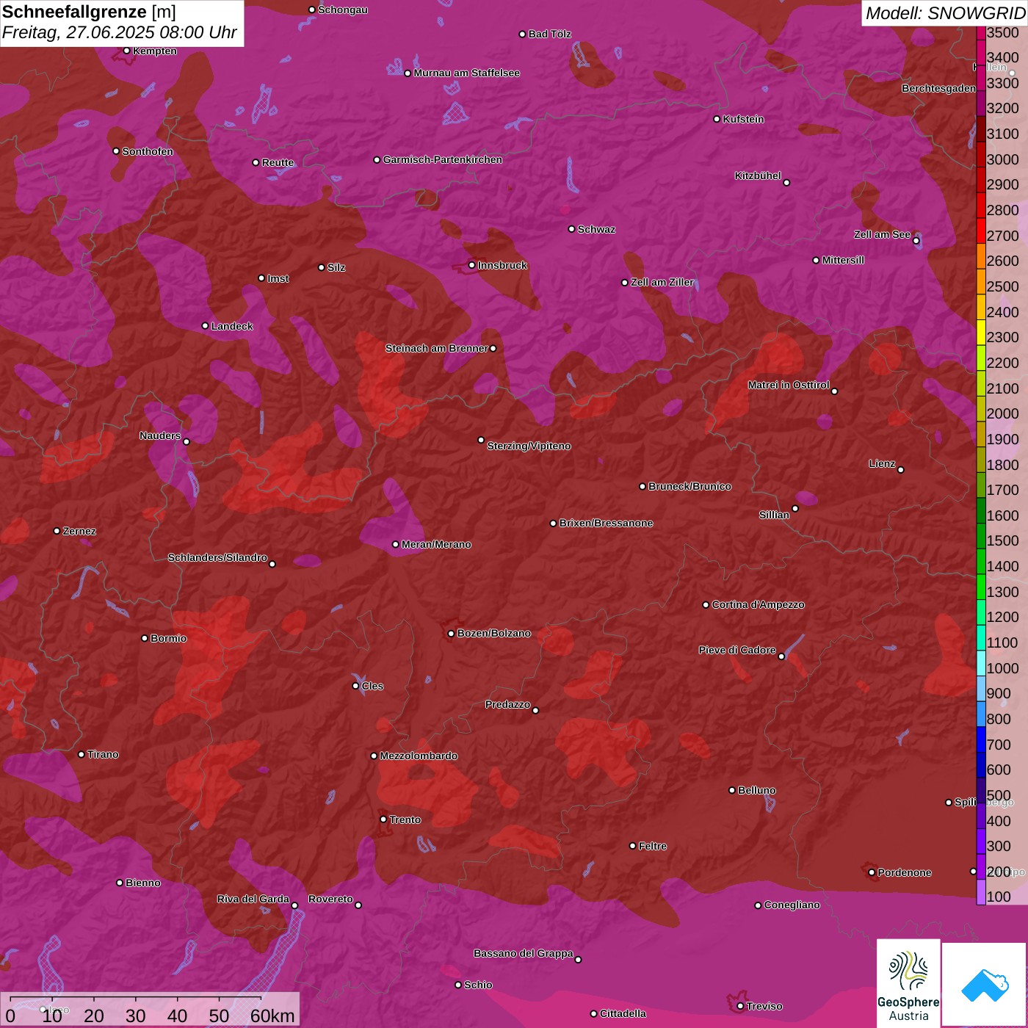Select the yellow 2300 m legend swatch
The width and height of the screenshot is (1028, 1028).
click(x=981, y=331)
